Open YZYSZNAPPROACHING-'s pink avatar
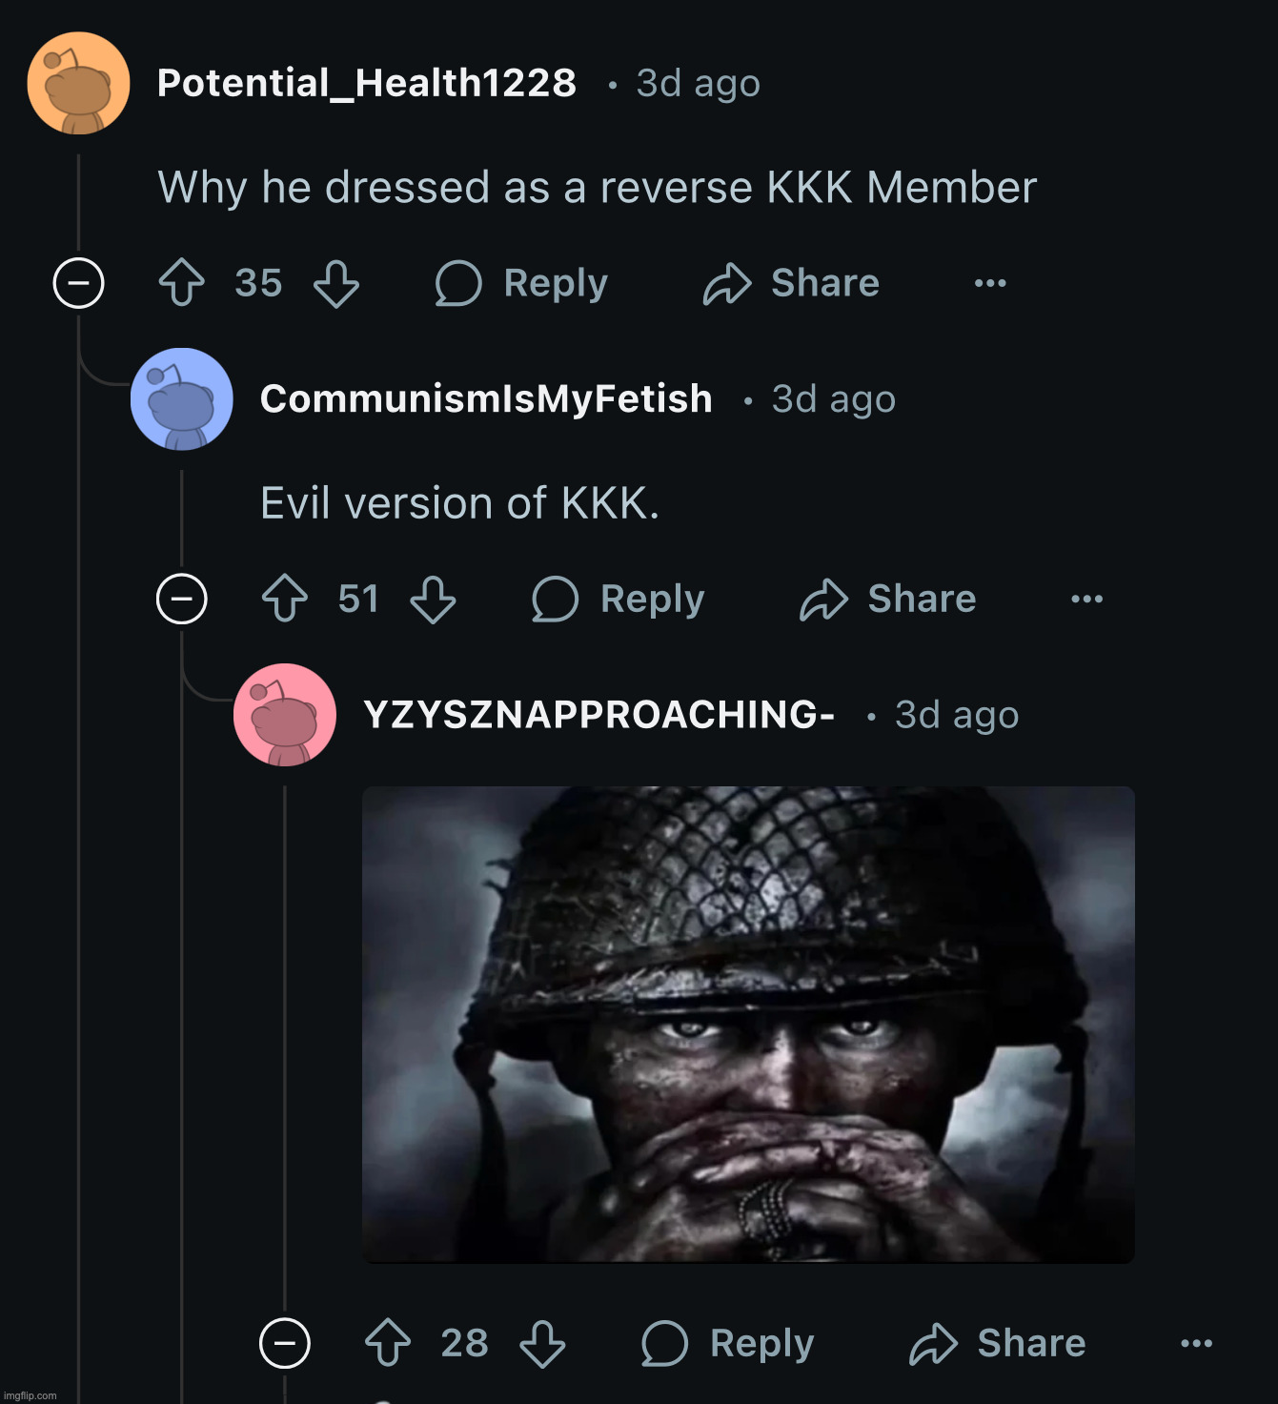The width and height of the screenshot is (1278, 1404). point(285,715)
